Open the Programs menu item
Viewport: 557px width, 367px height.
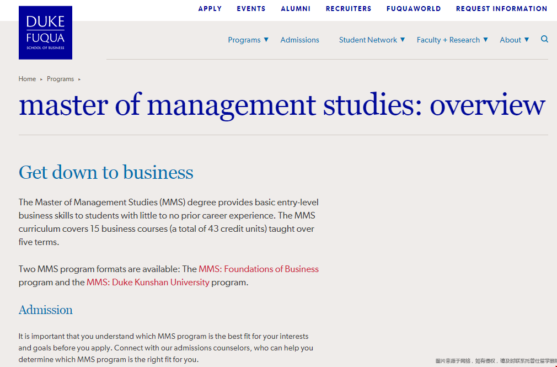click(x=244, y=40)
